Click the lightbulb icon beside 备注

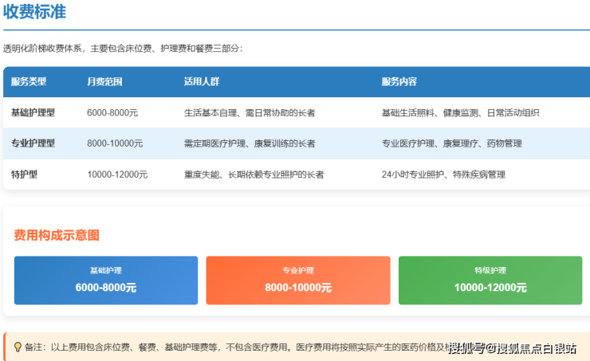tap(18, 347)
